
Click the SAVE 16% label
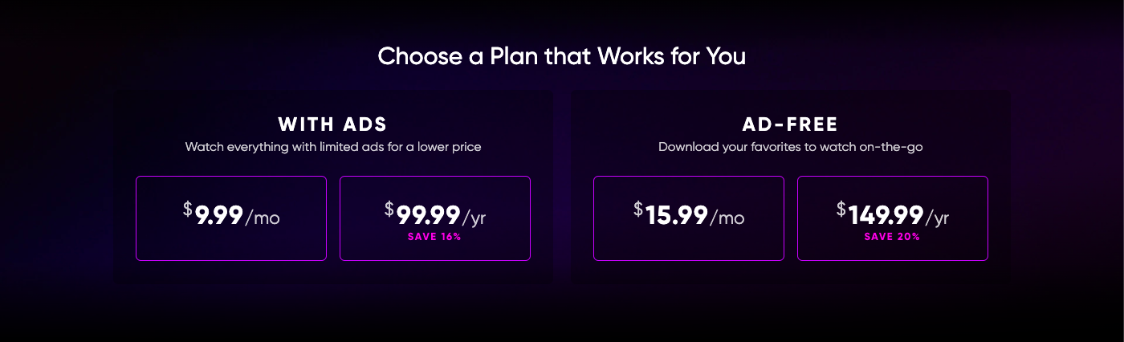434,237
